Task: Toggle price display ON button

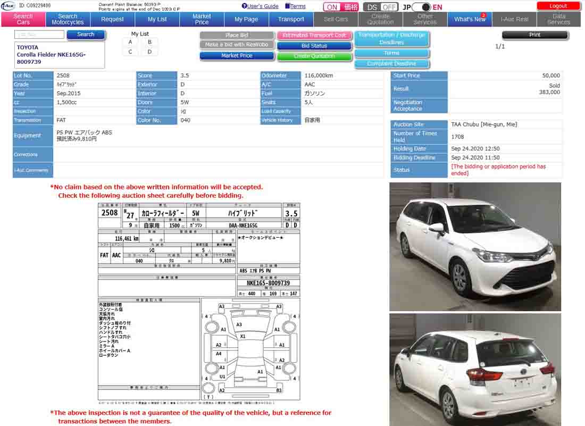Action: 332,7
